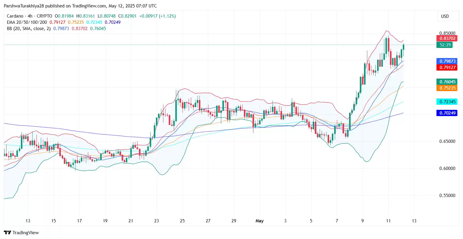Screen dimensions: 463x239
Task: Click the 0.55000 level on the price axis
Action: 447,196
